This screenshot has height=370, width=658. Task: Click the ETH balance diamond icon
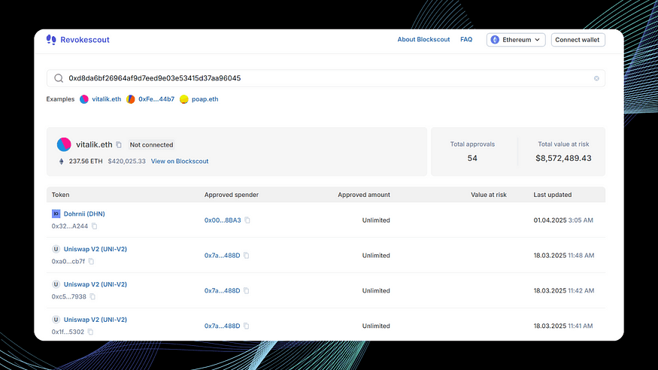tap(61, 161)
